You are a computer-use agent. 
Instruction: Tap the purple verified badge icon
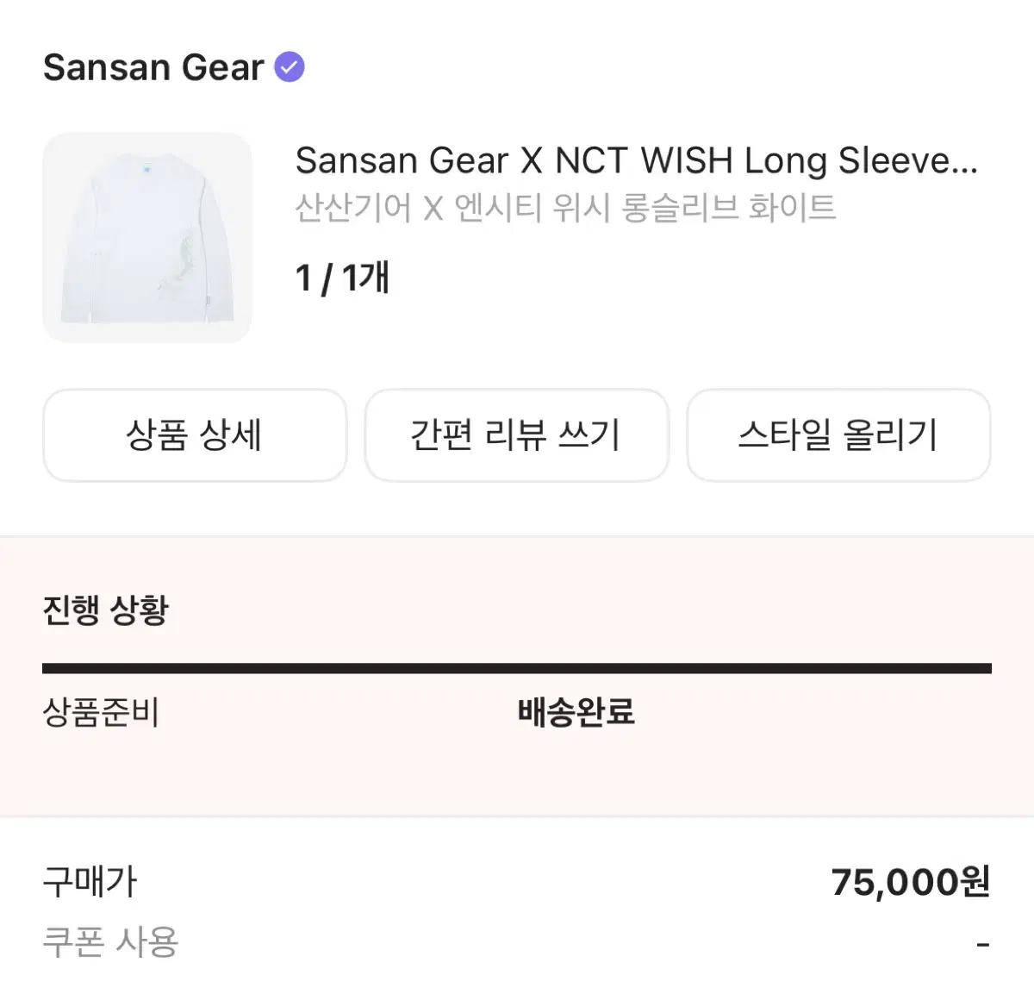click(x=290, y=67)
